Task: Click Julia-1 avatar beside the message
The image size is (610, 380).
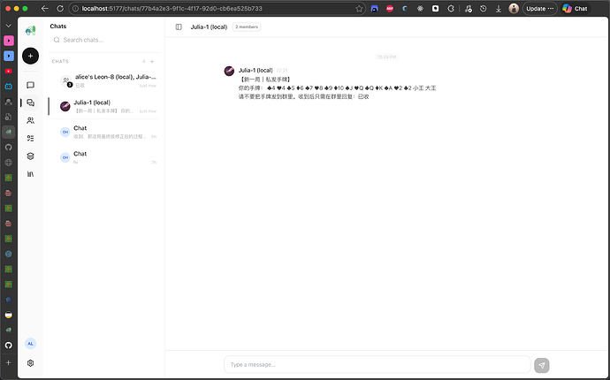Action: coord(229,71)
